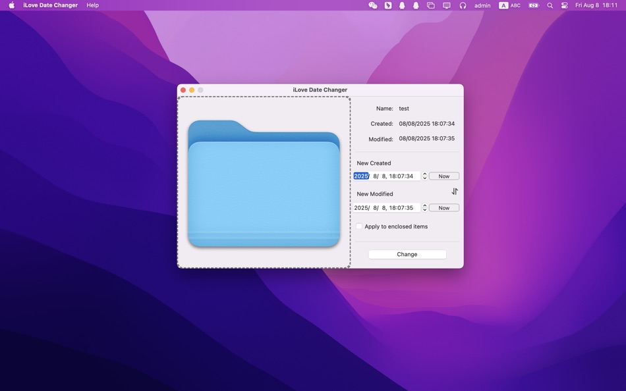
Task: Click the New Modified date field
Action: (386, 208)
